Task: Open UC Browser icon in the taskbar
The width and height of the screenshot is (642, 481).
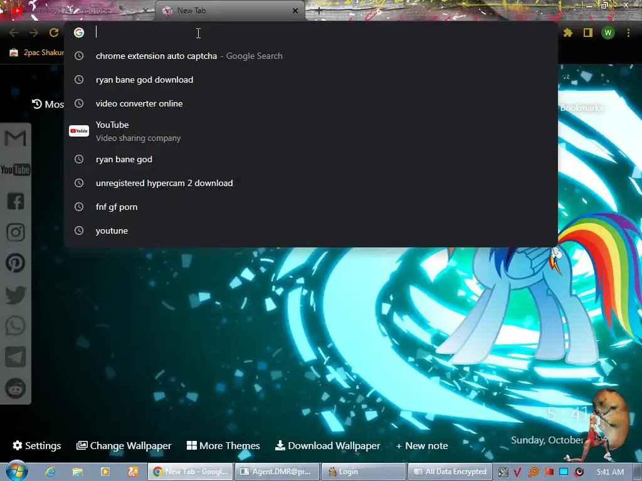Action: click(133, 472)
